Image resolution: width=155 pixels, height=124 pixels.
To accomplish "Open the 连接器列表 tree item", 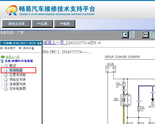I will point(17,84).
